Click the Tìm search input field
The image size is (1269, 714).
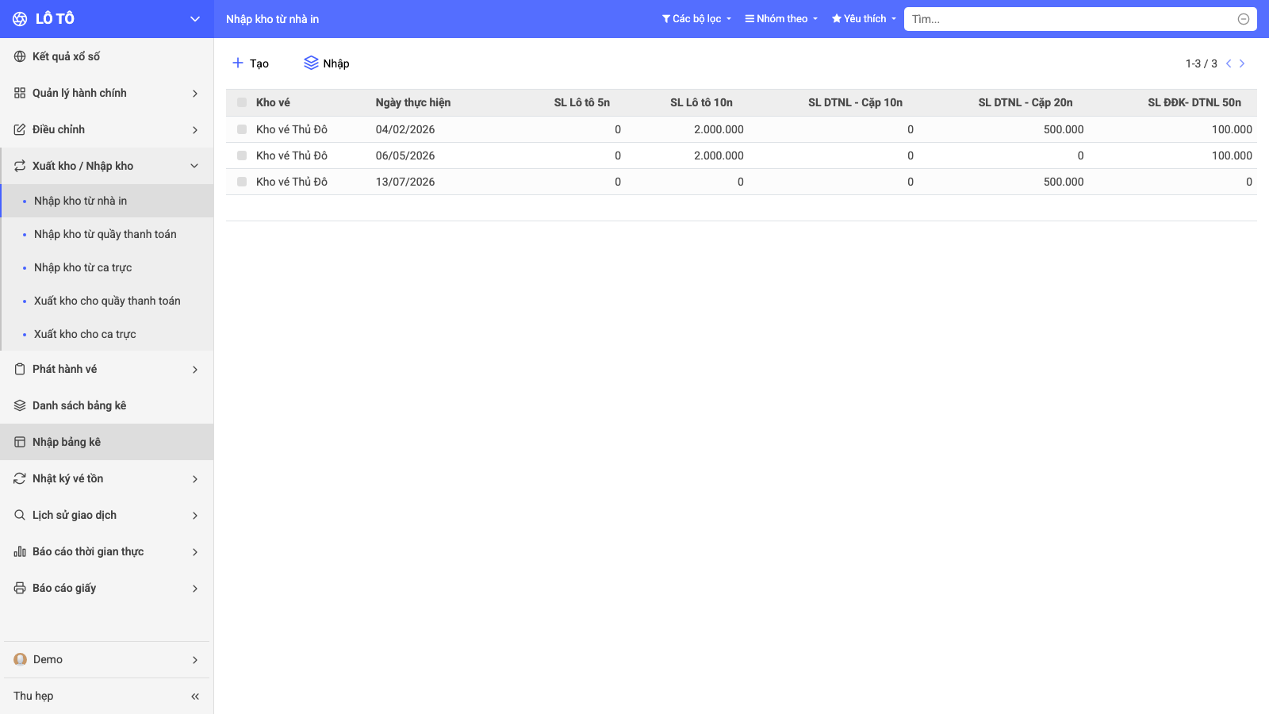[1072, 19]
